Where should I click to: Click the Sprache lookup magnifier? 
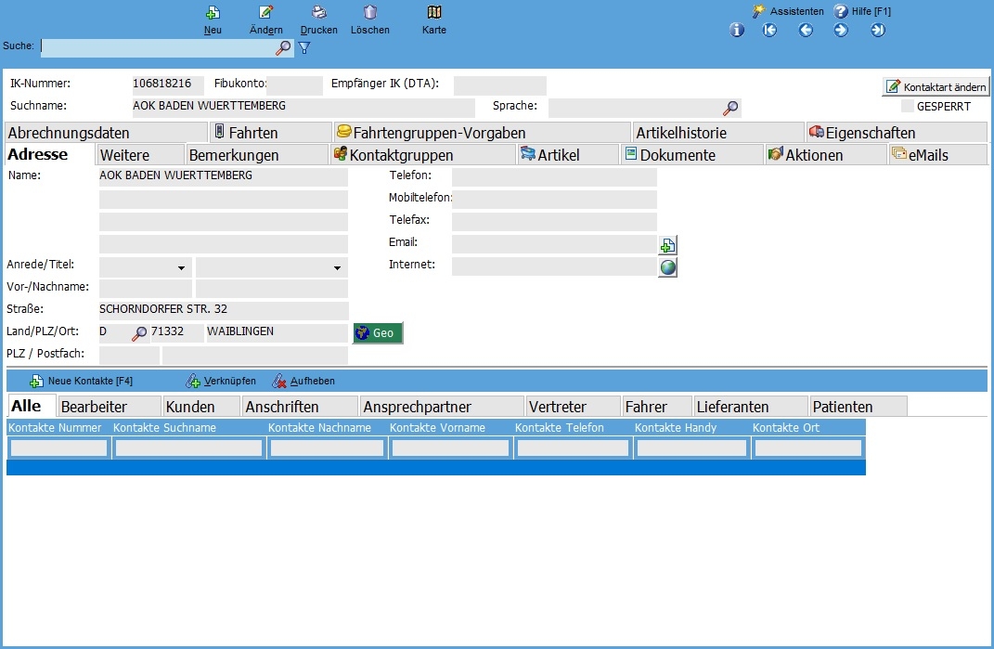pyautogui.click(x=730, y=109)
